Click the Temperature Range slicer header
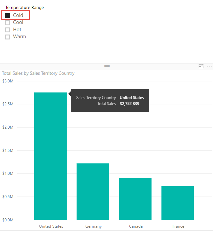This screenshot has height=231, width=213. click(x=25, y=7)
